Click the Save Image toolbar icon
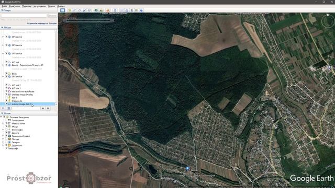 (132, 10)
